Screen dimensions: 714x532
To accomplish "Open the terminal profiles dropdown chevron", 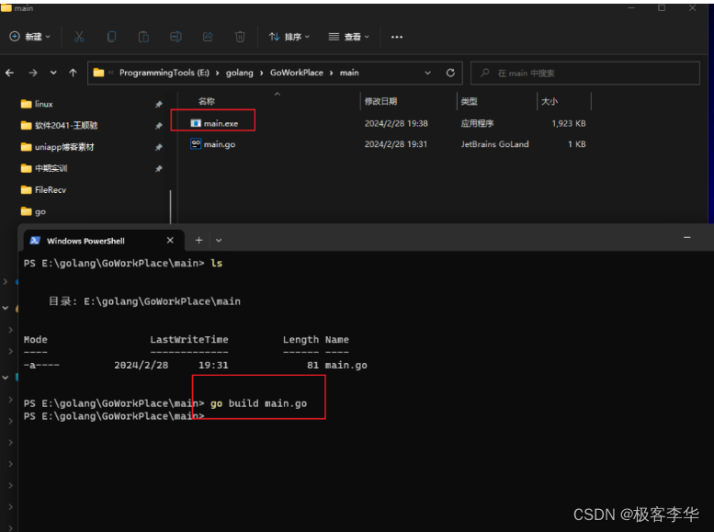I will [x=219, y=241].
